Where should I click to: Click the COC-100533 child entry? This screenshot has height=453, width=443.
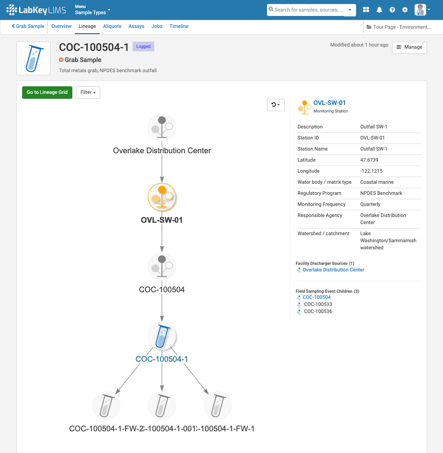point(318,305)
